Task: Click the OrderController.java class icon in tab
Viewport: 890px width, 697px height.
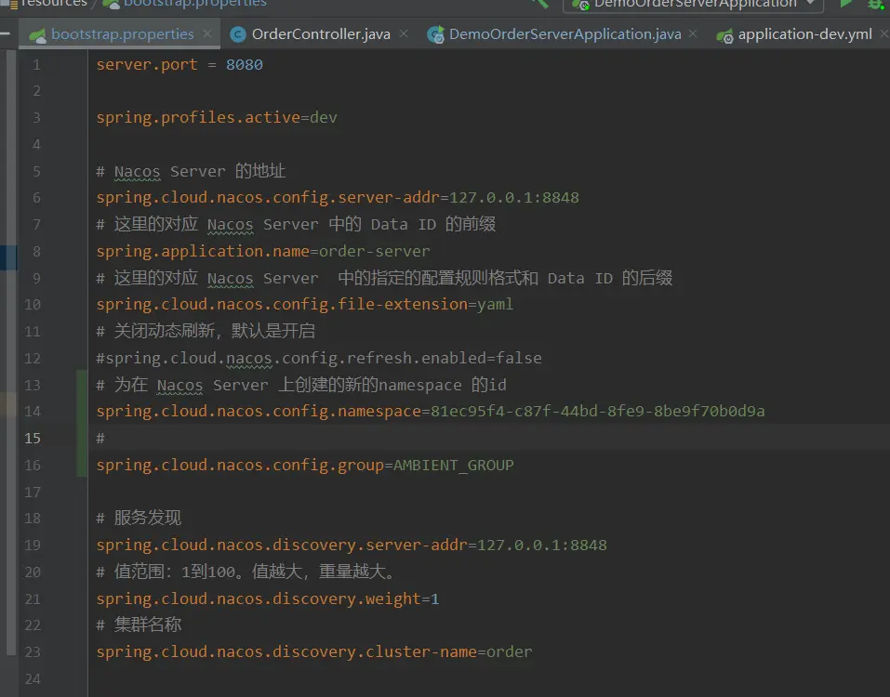Action: point(237,34)
